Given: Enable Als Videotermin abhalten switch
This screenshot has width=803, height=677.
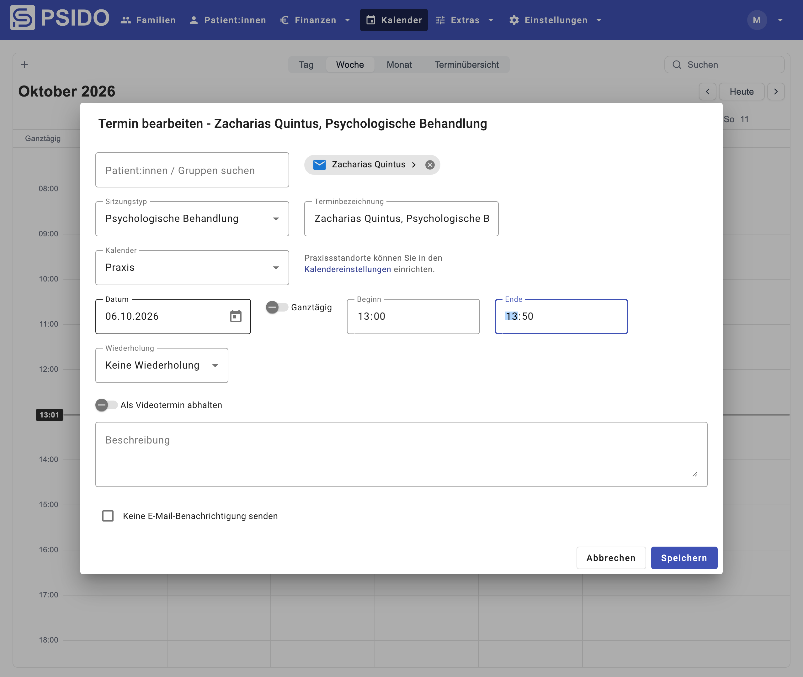Looking at the screenshot, I should (106, 405).
